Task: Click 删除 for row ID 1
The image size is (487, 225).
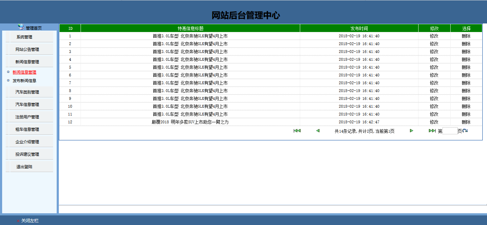Action: [x=466, y=36]
